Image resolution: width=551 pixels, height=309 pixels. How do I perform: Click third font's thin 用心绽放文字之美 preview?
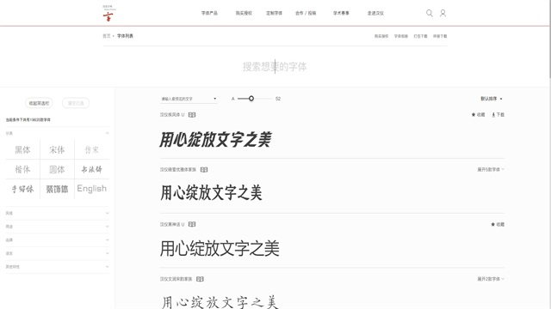tap(220, 248)
